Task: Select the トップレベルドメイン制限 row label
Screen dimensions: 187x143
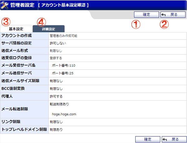Action: click(24, 130)
